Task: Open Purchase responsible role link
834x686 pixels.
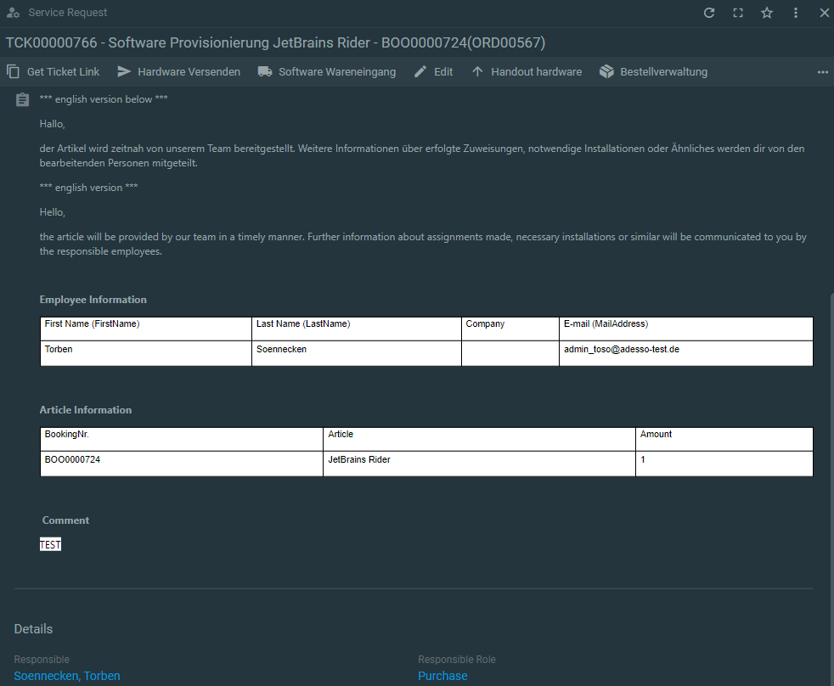Action: click(442, 676)
